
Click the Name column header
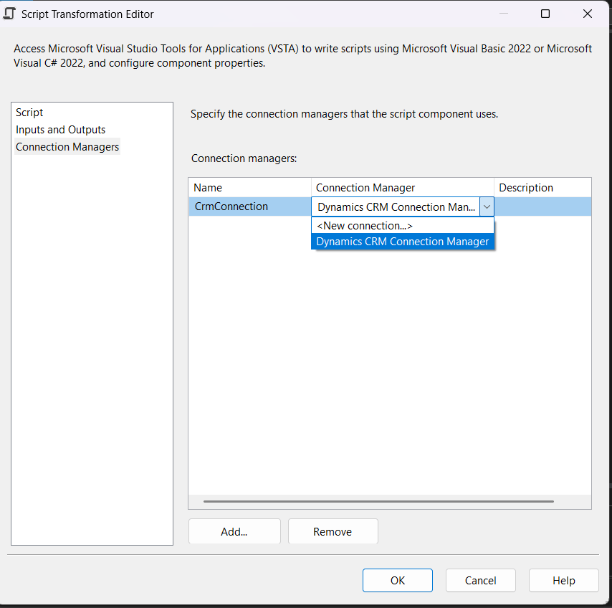click(250, 188)
